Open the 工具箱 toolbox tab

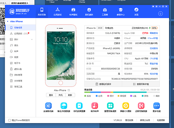pos(105,12)
